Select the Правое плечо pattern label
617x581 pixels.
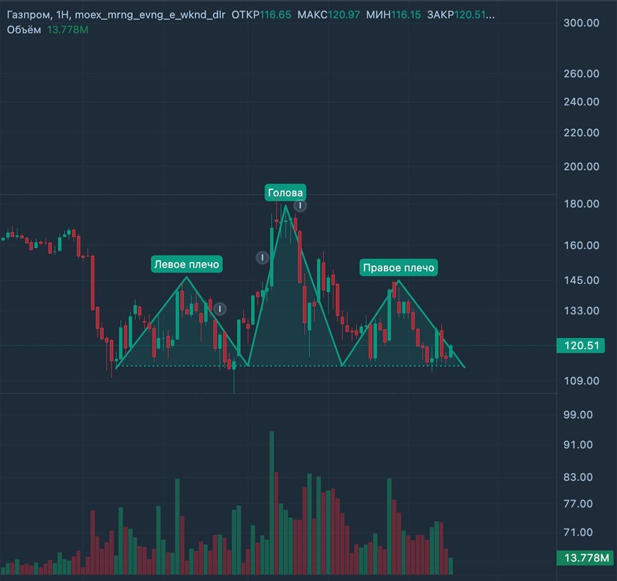tap(399, 268)
